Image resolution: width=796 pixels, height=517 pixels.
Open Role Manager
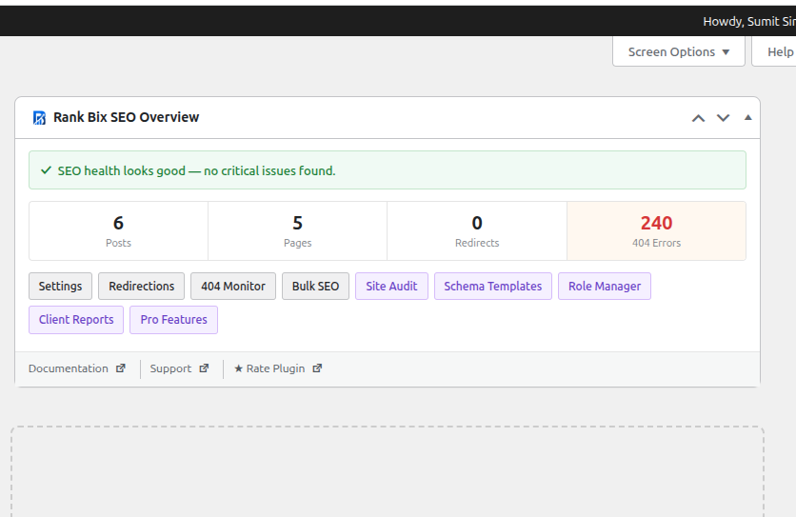tap(604, 286)
